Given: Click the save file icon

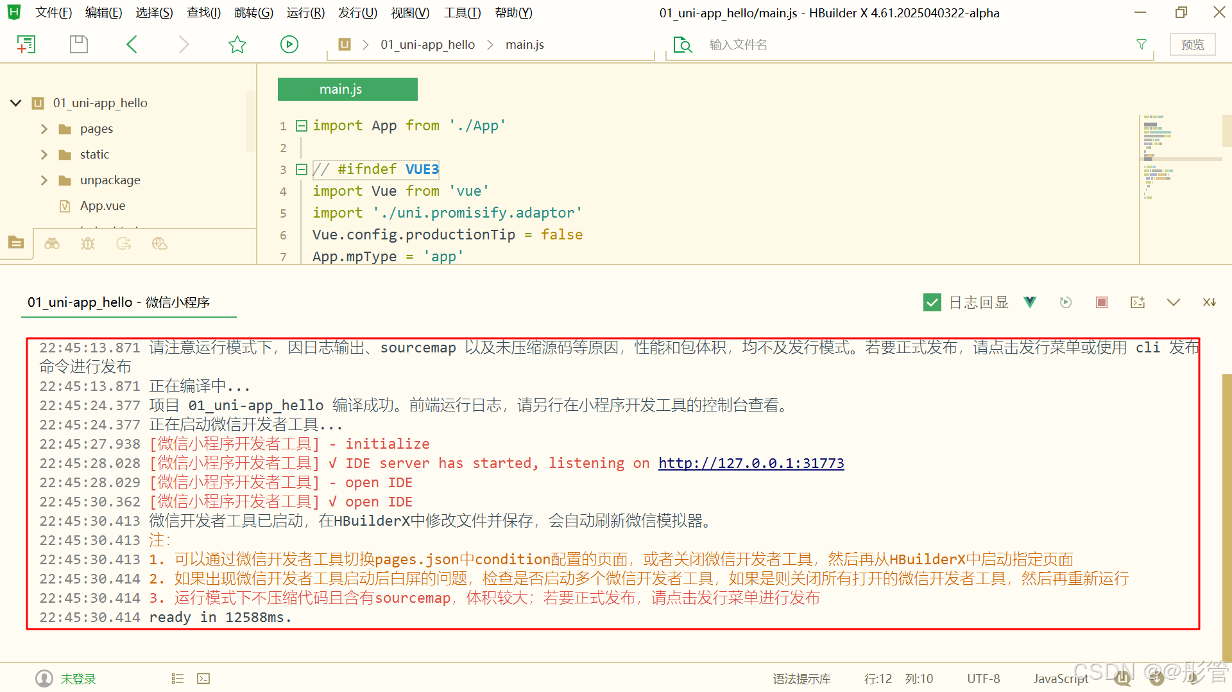Looking at the screenshot, I should (x=78, y=44).
